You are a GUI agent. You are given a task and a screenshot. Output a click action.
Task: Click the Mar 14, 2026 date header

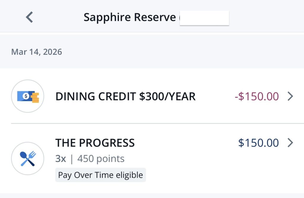(37, 52)
